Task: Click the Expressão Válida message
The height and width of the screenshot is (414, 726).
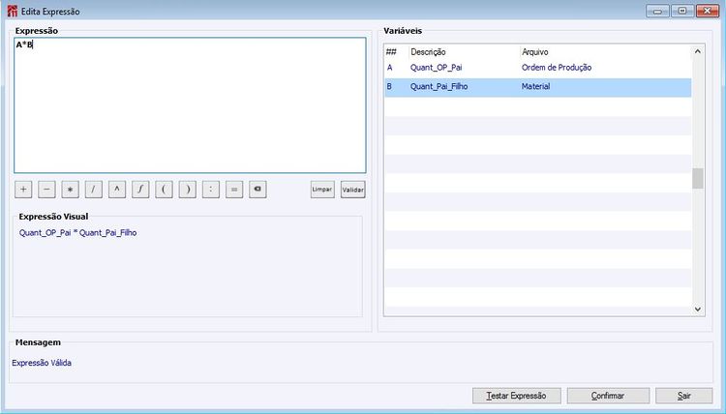Action: point(42,363)
